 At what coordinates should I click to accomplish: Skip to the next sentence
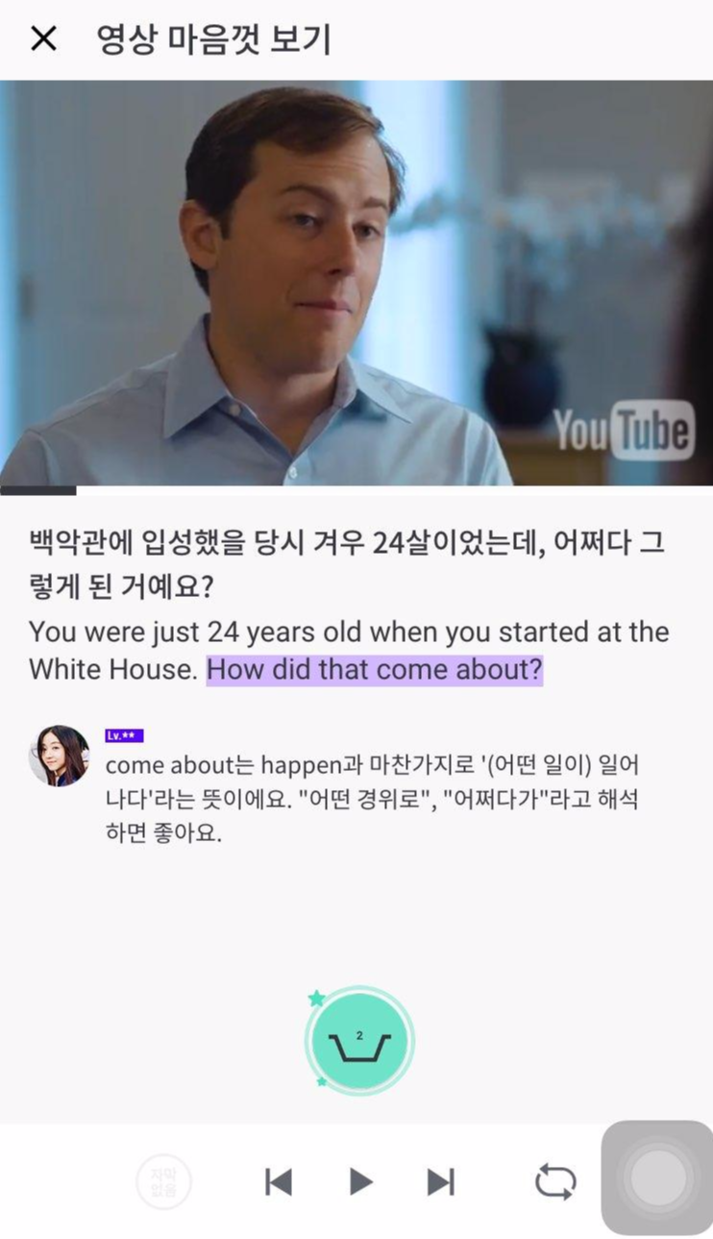441,1181
